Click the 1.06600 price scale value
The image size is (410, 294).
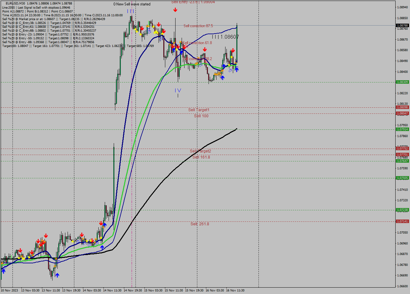click(403, 286)
